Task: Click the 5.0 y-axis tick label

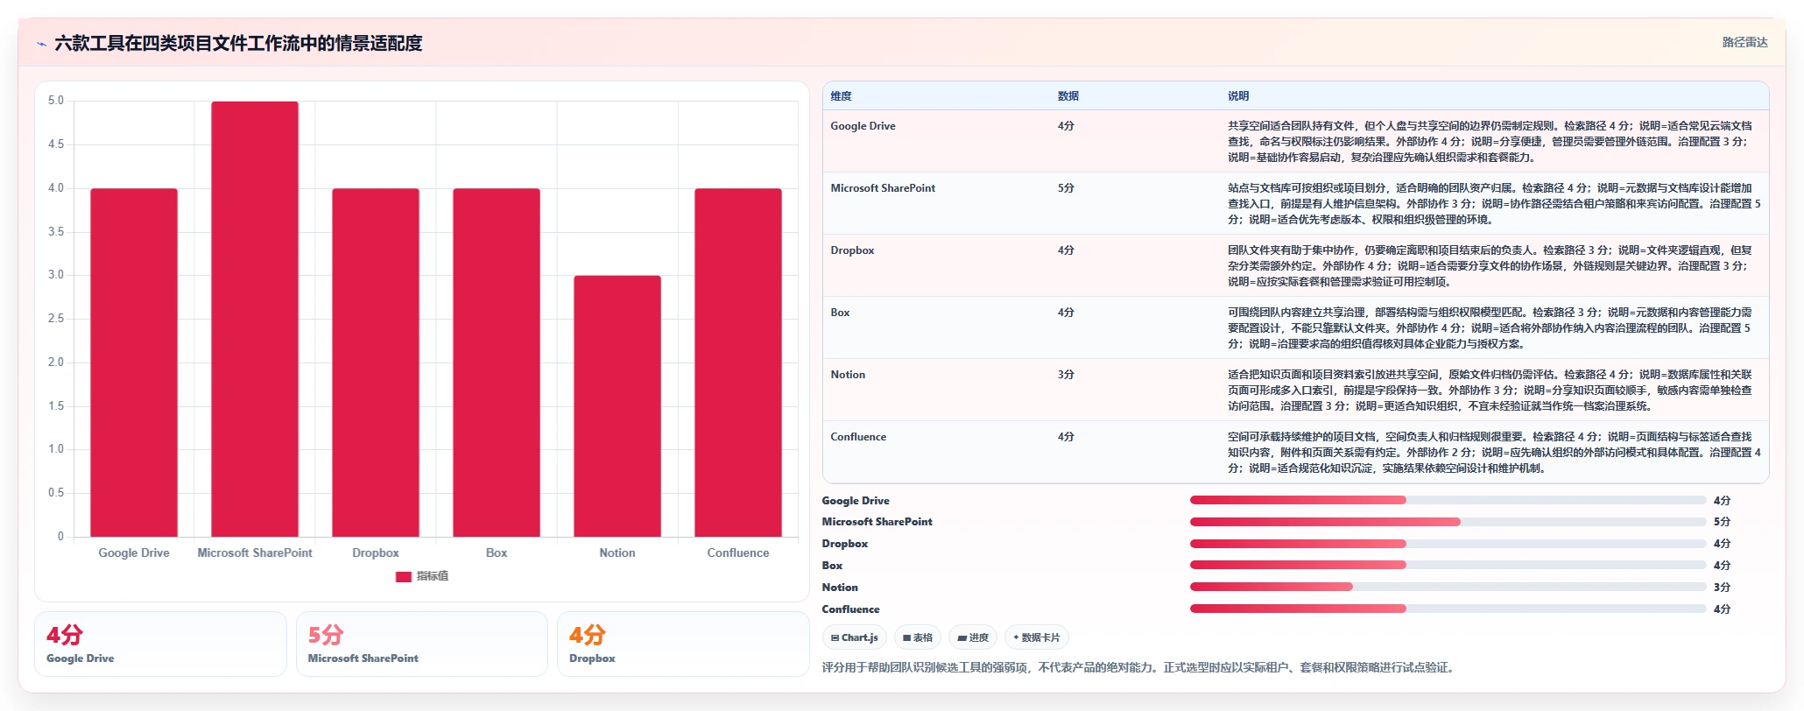Action: click(56, 101)
